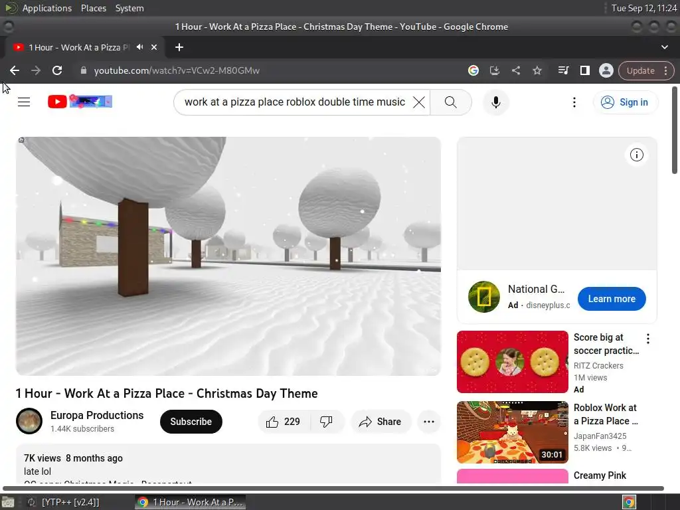Click the page vertical scrollbar
The height and width of the screenshot is (510, 680).
click(x=675, y=130)
